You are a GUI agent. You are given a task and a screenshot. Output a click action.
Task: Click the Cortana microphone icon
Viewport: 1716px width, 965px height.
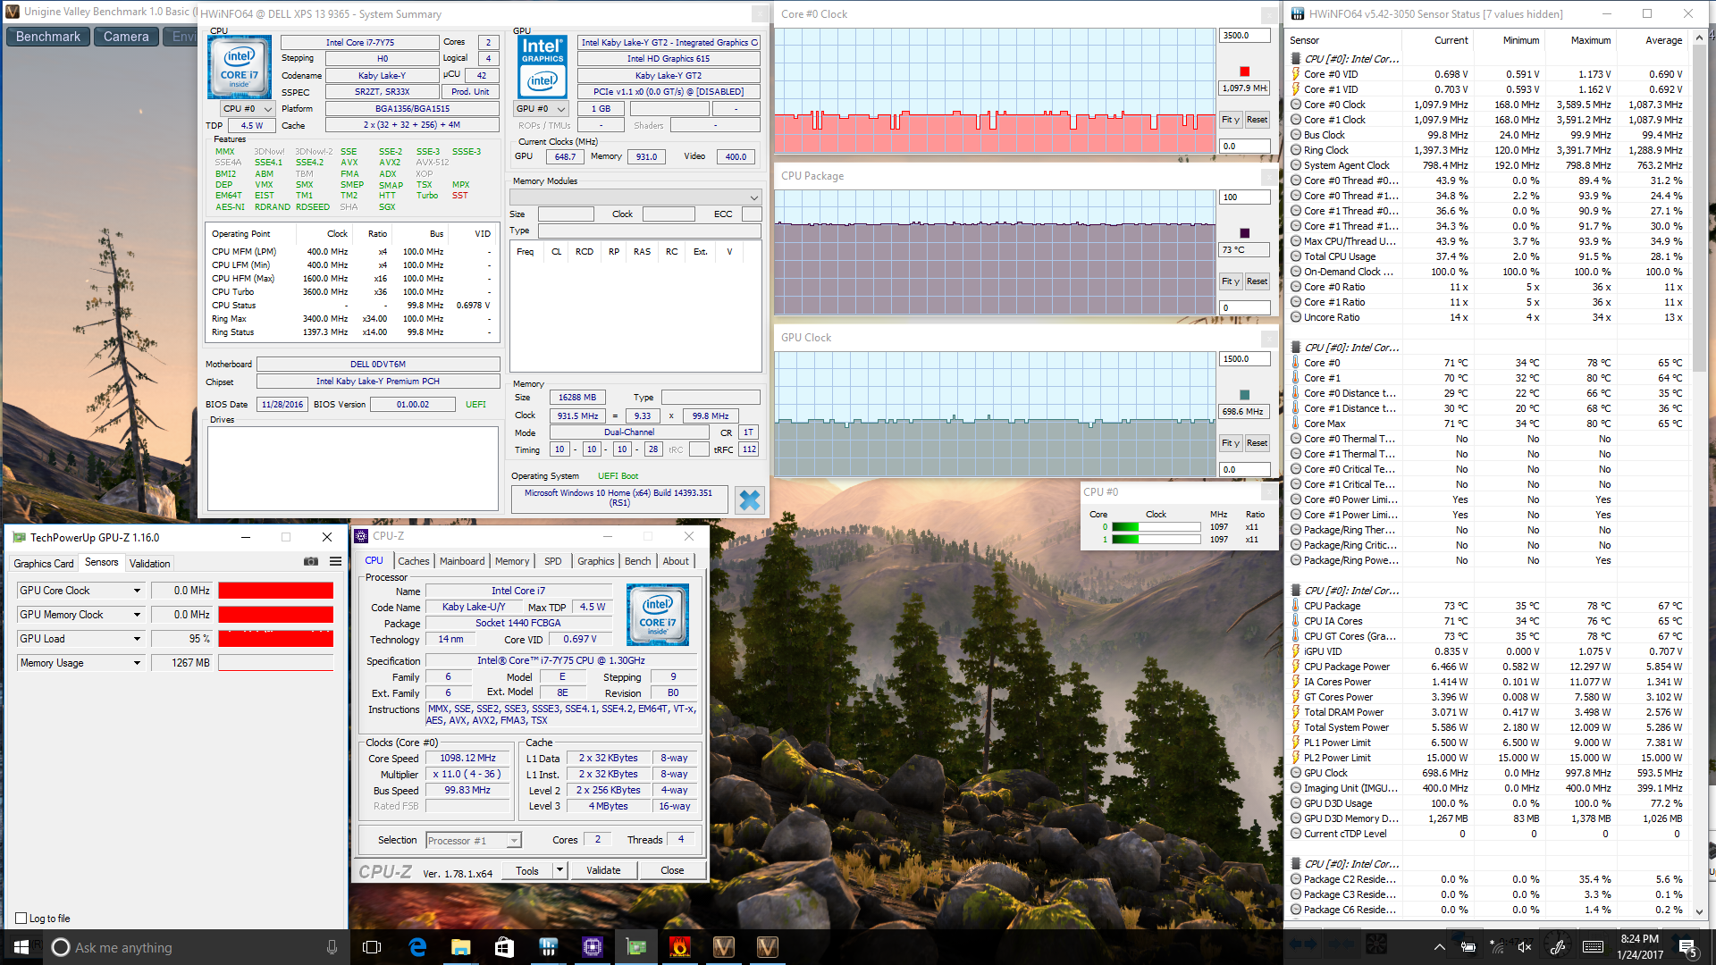point(332,947)
